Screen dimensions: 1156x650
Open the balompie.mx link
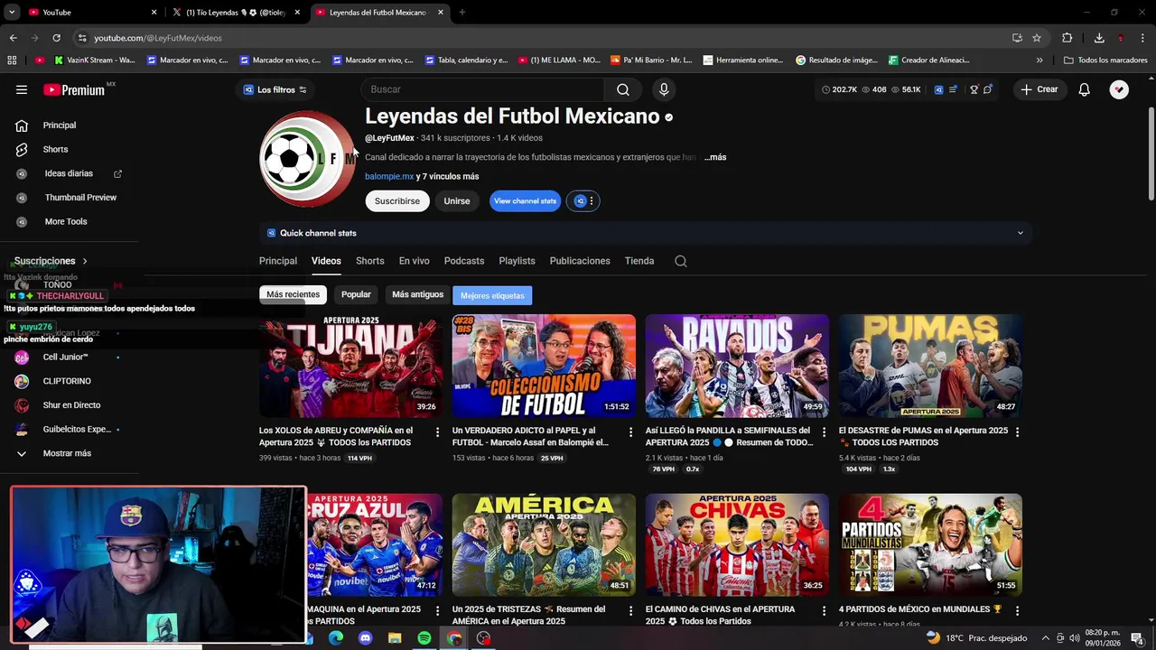click(x=389, y=176)
